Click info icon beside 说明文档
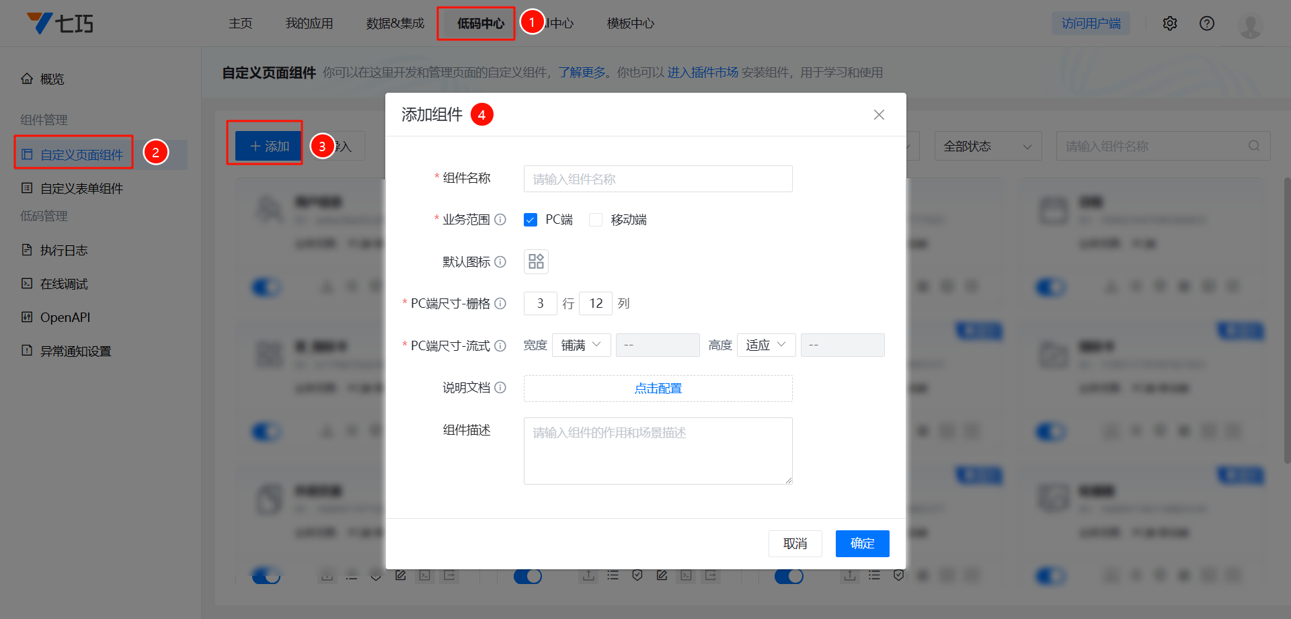 pyautogui.click(x=500, y=388)
